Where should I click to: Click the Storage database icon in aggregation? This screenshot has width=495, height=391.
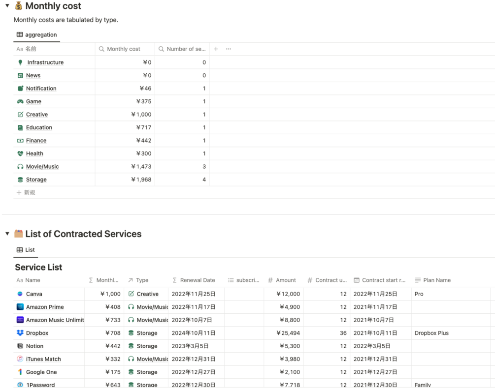[20, 180]
